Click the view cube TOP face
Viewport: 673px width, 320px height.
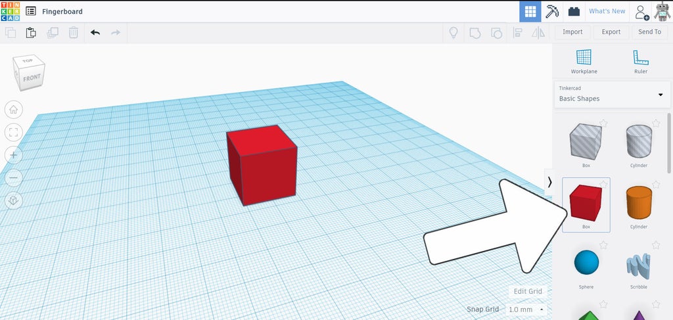pyautogui.click(x=28, y=60)
